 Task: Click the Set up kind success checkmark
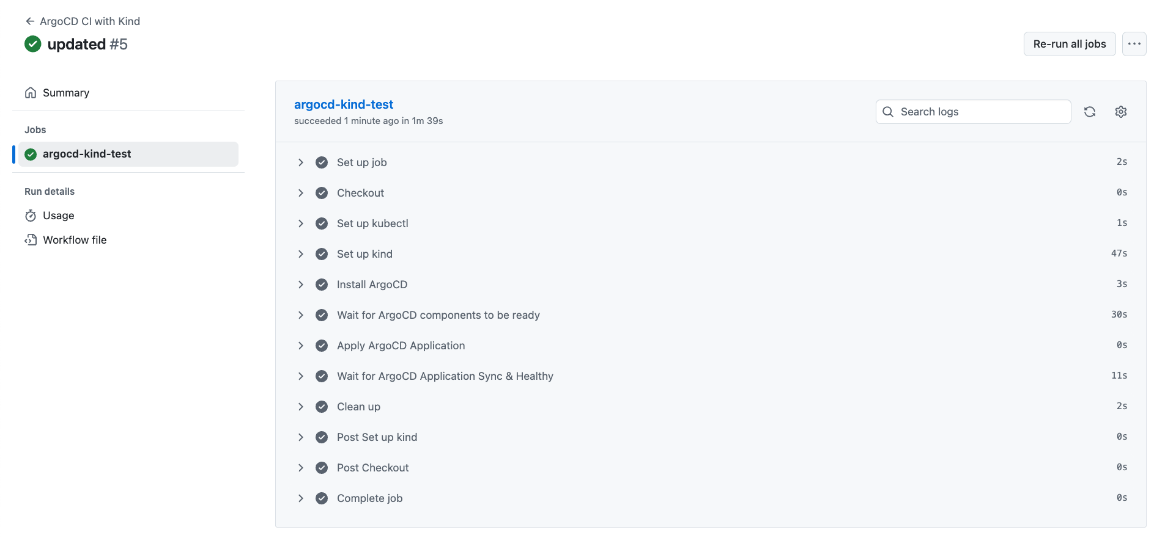(322, 254)
